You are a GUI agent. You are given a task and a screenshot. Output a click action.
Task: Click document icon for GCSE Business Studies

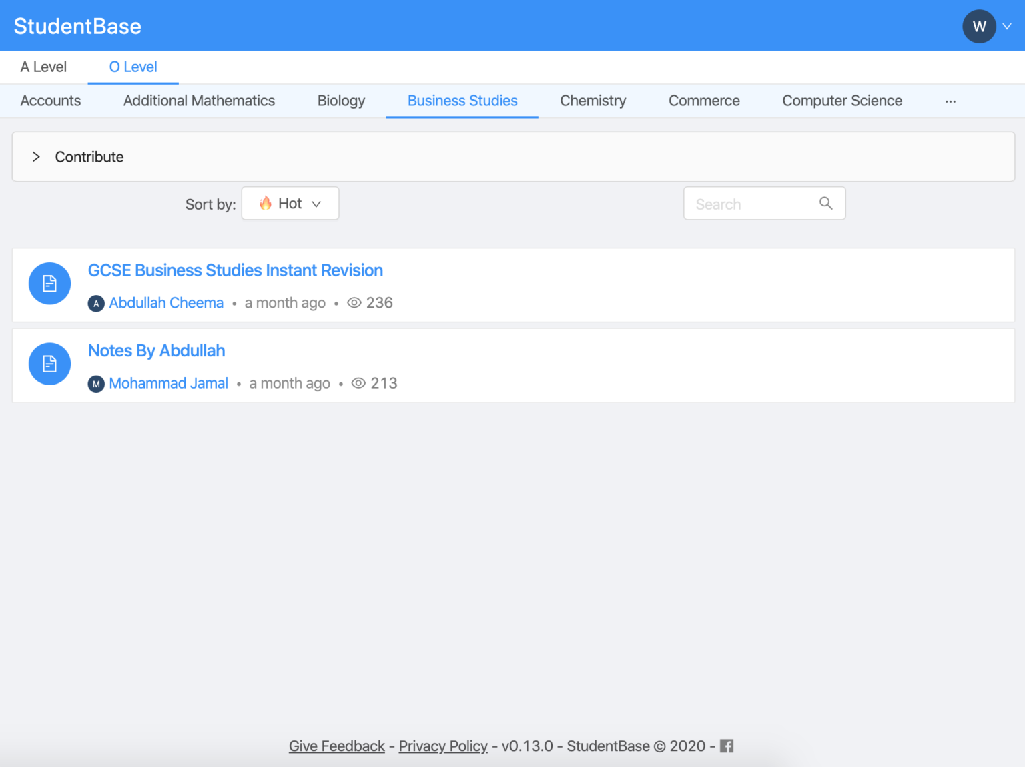click(x=49, y=284)
